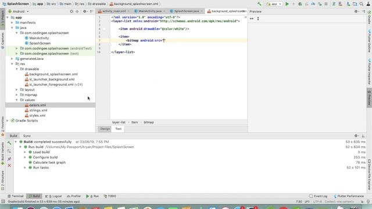Switch to SplashScreen.java editor tab
The image size is (372, 209).
pos(186,11)
